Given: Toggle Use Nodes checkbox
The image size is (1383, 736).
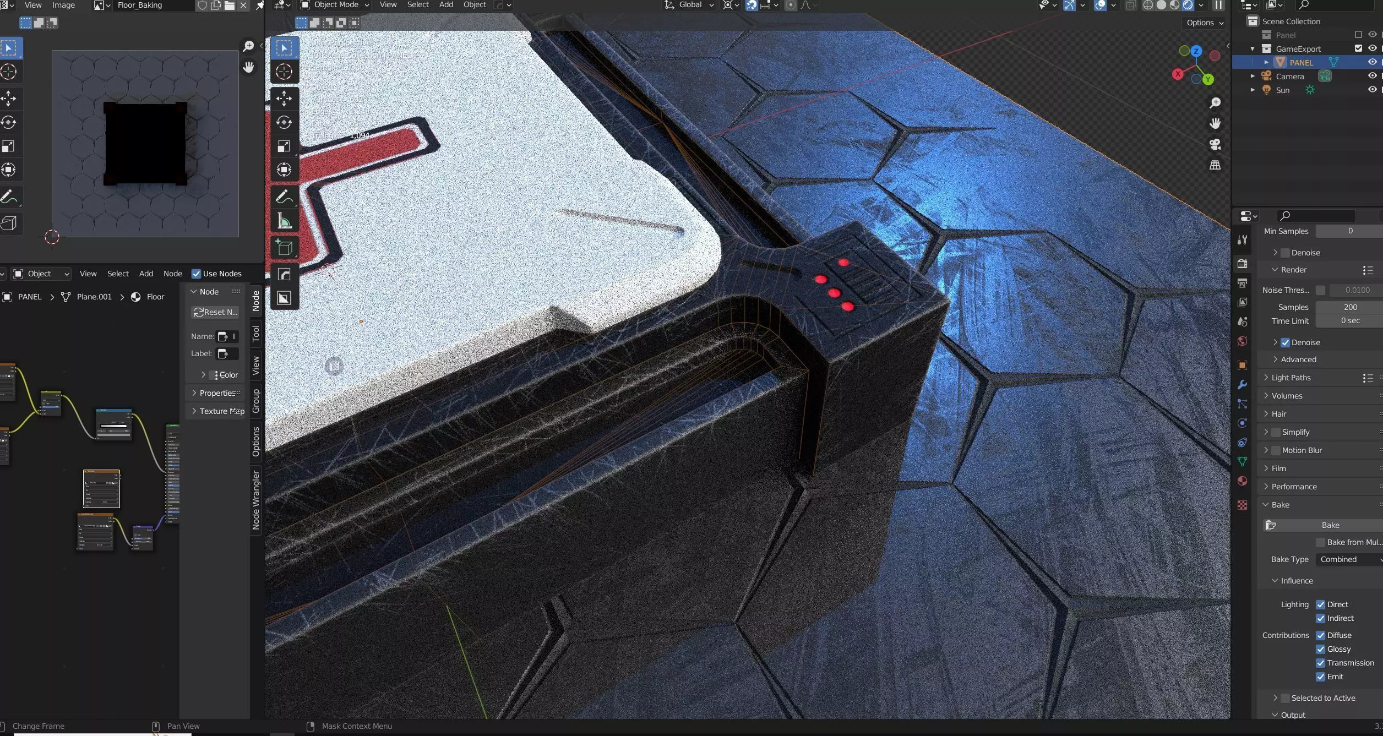Looking at the screenshot, I should (x=196, y=274).
